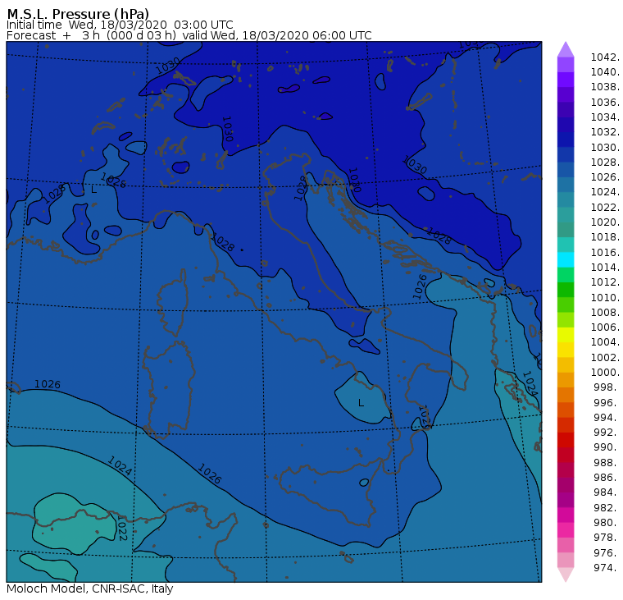Select the dark green swatch between 1012 and 1010
Viewport: 623px width, 600px height.
(566, 290)
